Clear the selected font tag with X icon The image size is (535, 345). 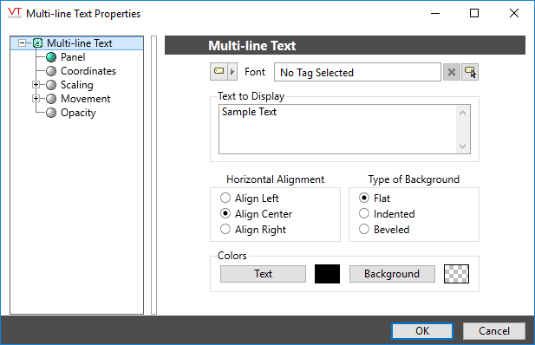(x=452, y=72)
